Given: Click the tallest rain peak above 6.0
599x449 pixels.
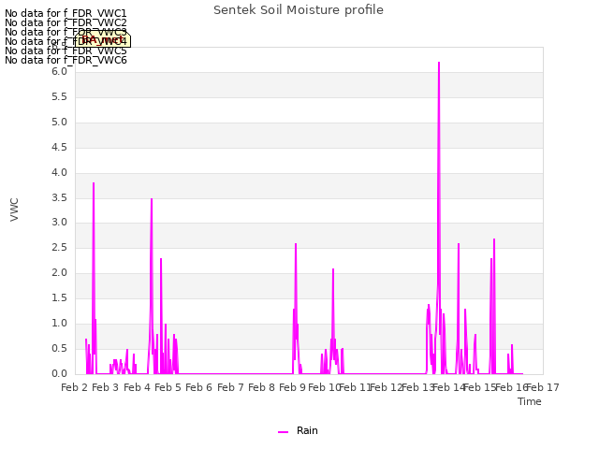Looking at the screenshot, I should click(439, 63).
